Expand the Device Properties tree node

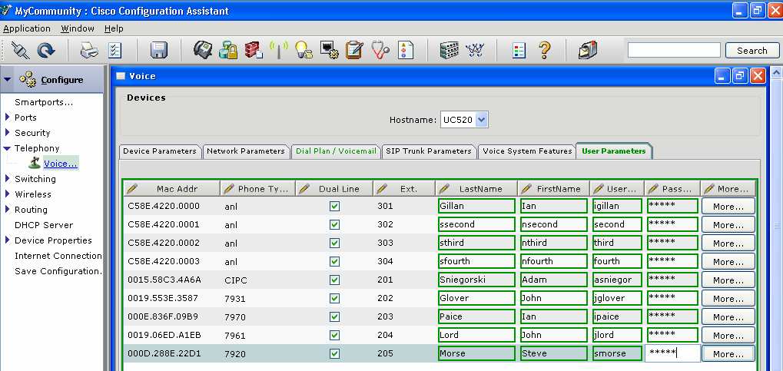tap(7, 240)
